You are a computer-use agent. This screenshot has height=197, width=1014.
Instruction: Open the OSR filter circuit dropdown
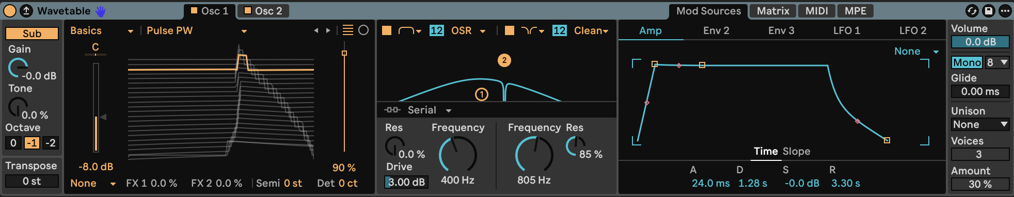click(x=468, y=31)
